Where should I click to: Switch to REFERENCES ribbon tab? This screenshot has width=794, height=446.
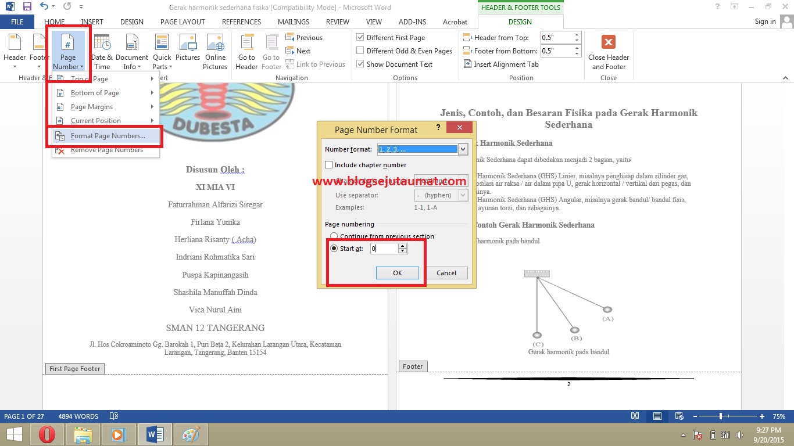pos(241,22)
